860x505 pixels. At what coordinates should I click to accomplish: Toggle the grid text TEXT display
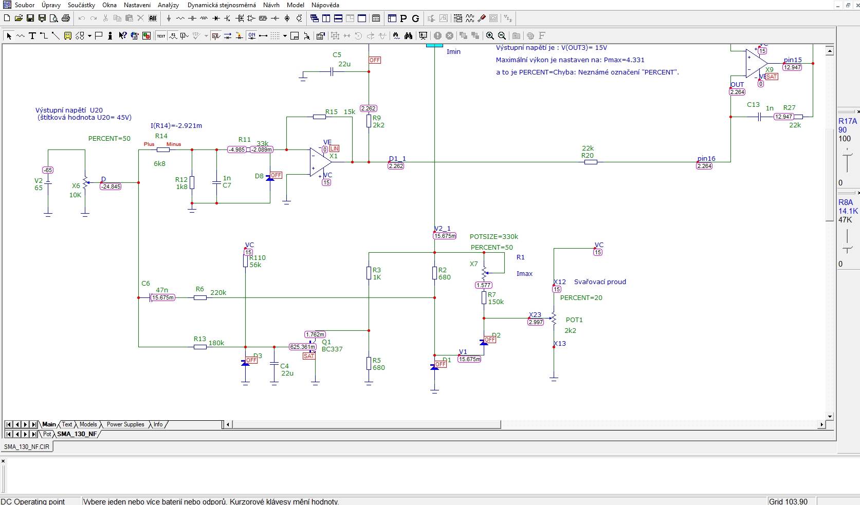pyautogui.click(x=161, y=36)
